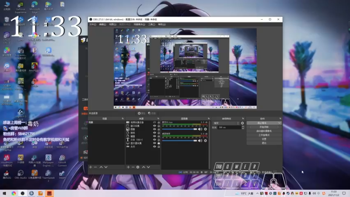Click the 300 ms duration field

[x=229, y=127]
